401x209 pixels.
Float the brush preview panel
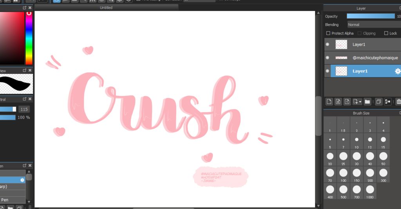(25, 70)
